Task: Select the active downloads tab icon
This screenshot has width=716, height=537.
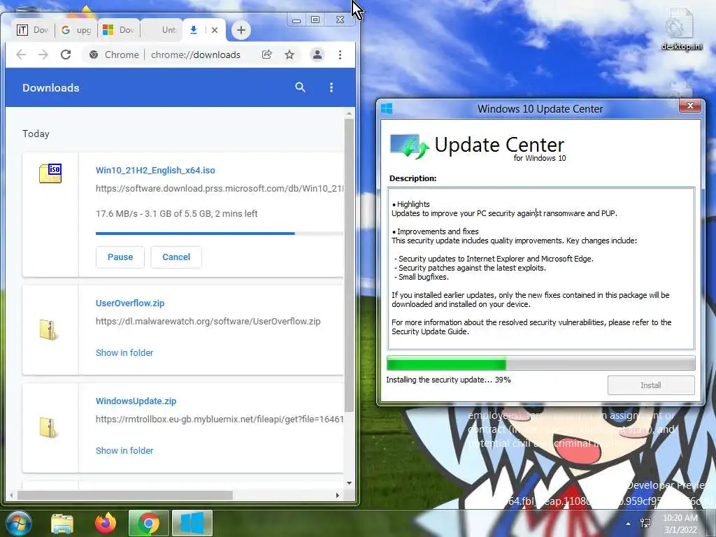Action: point(194,30)
